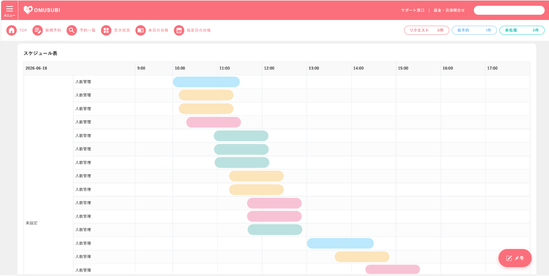
Task: Select the blue booking bar at 13:00
Action: [340, 243]
